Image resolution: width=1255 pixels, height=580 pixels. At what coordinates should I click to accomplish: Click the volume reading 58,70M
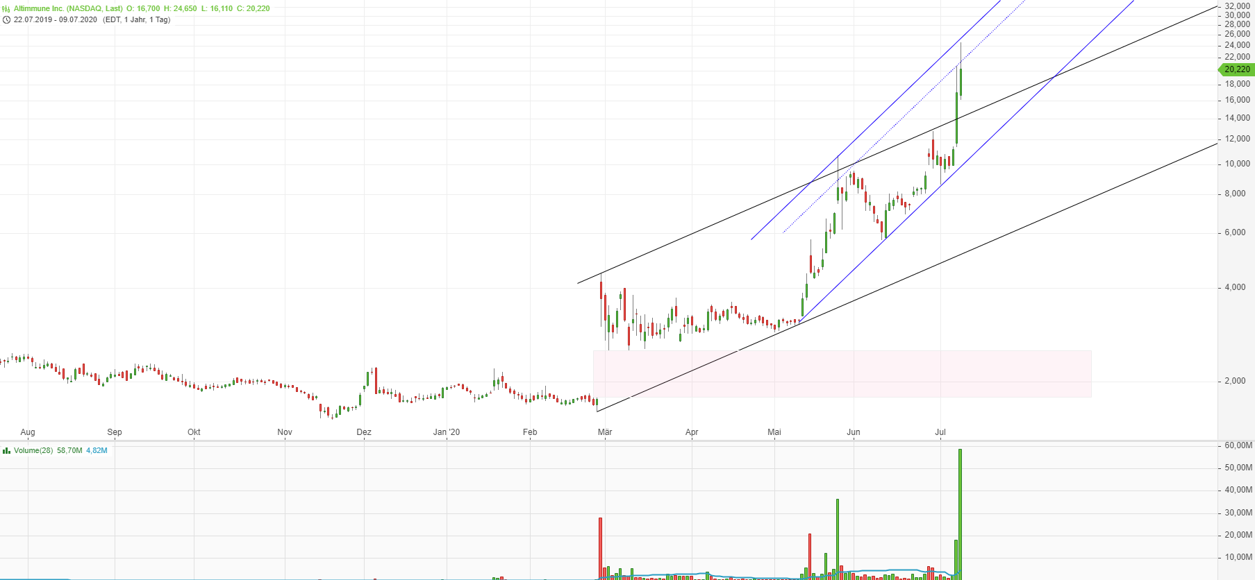(x=69, y=450)
